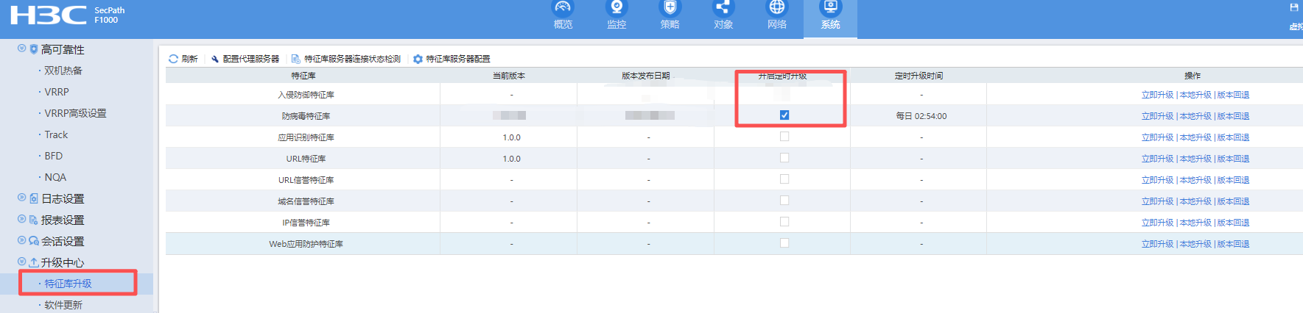The height and width of the screenshot is (313, 1303).
Task: Click 立即升级 for 入侵防御特征库 row
Action: click(1157, 95)
